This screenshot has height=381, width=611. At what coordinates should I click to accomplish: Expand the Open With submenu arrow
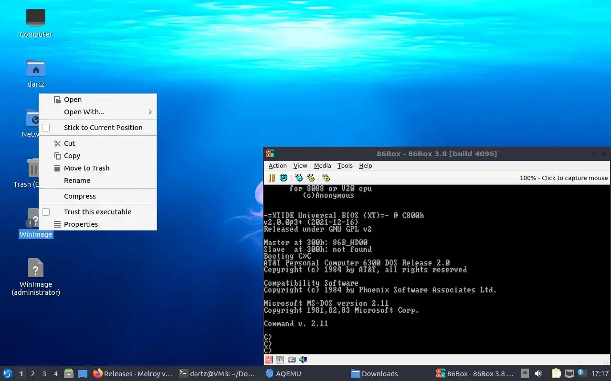click(x=150, y=112)
